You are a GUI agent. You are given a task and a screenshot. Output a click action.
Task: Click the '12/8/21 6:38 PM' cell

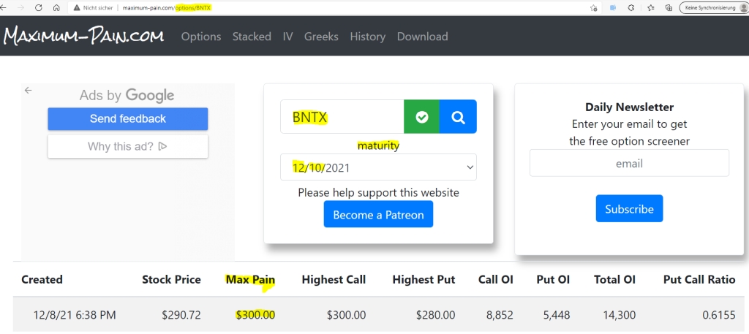(75, 316)
